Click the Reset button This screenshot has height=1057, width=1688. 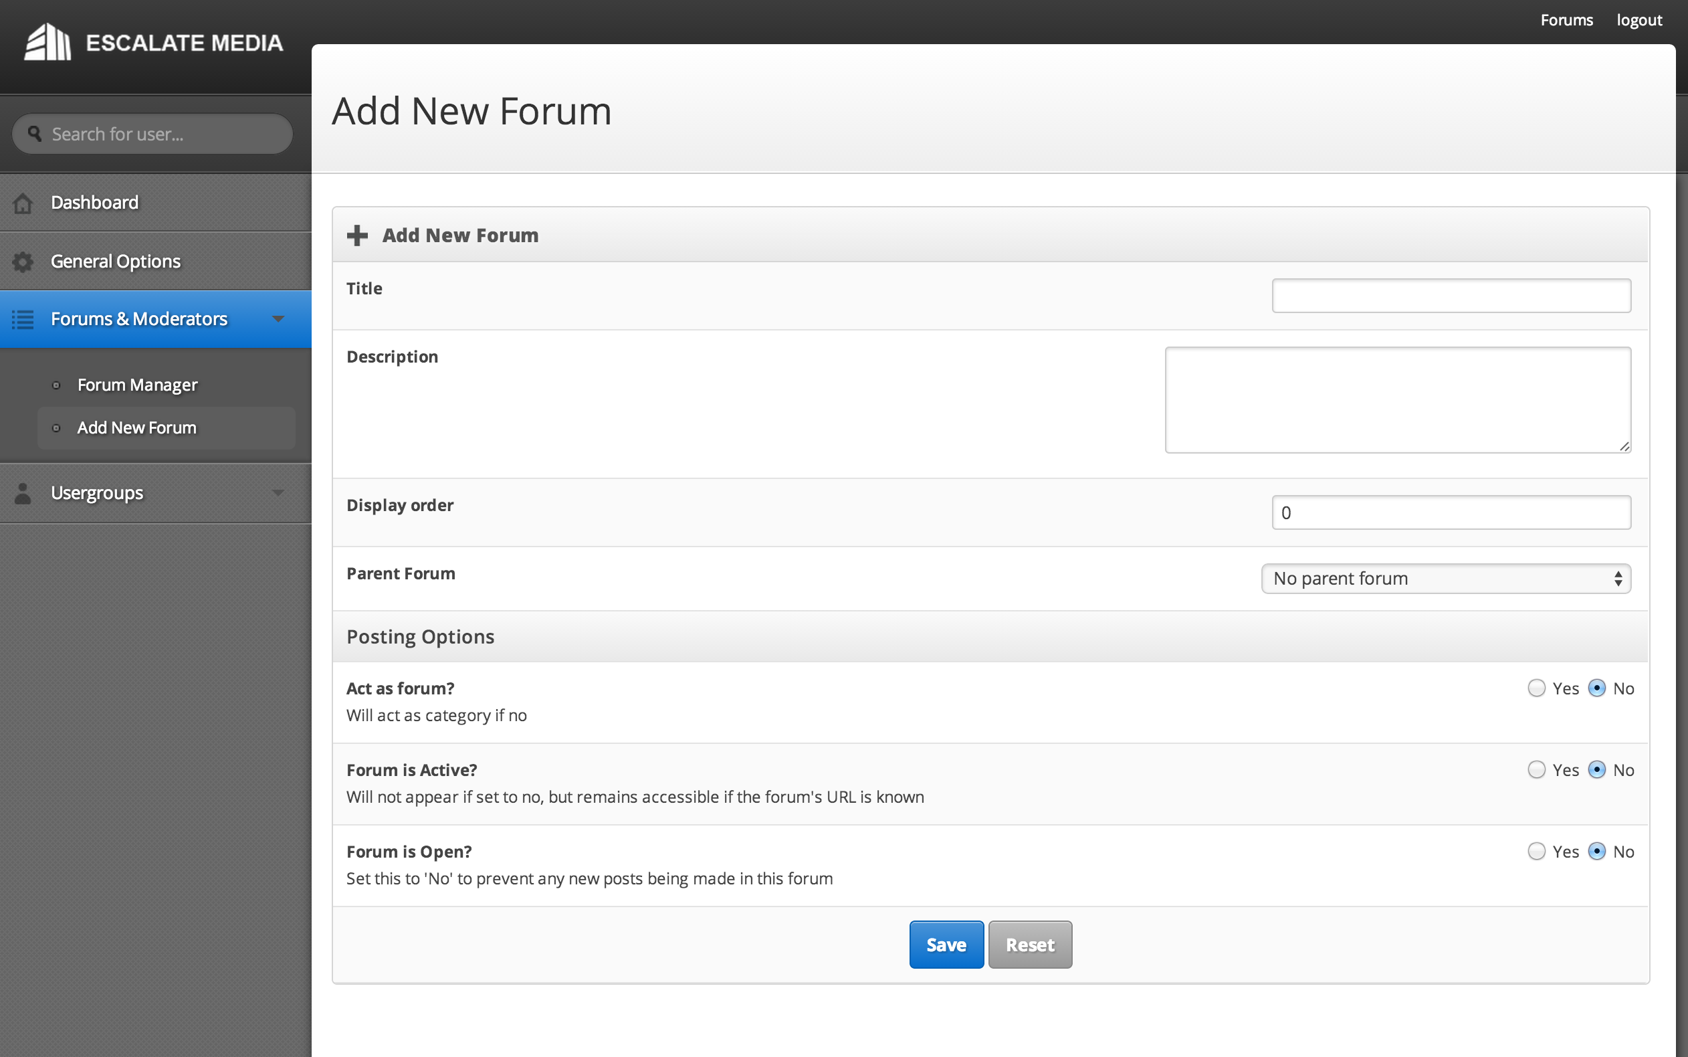point(1030,945)
